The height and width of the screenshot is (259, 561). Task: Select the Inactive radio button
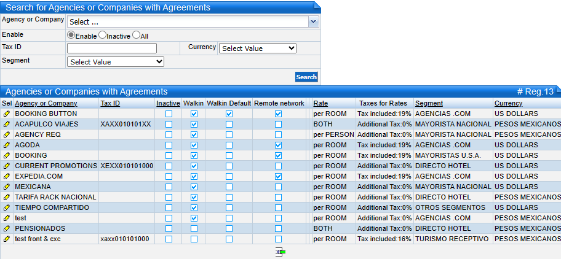pyautogui.click(x=102, y=35)
